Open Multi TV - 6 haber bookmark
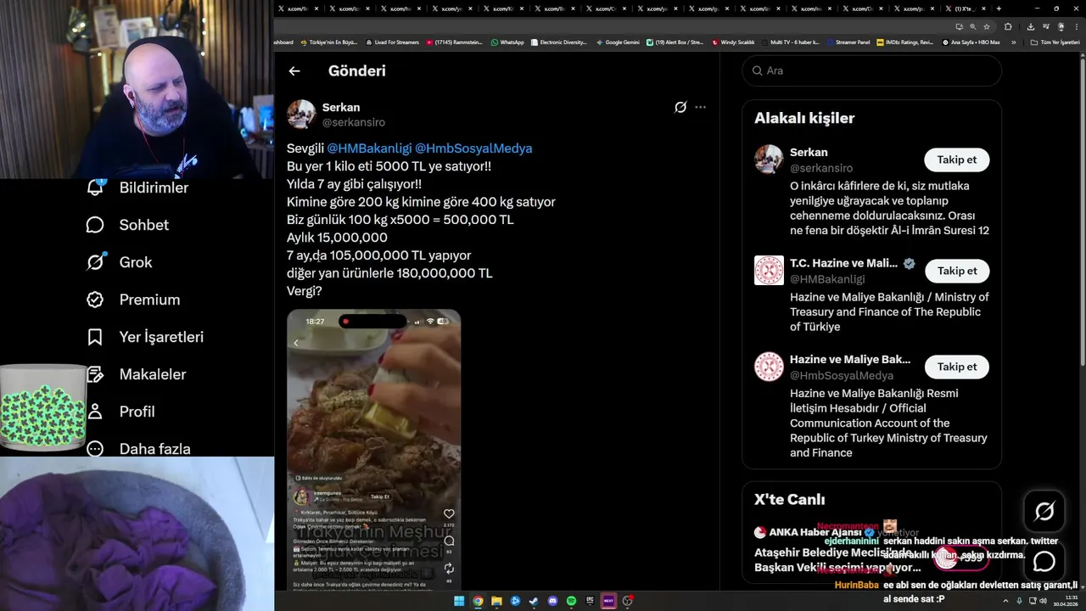The height and width of the screenshot is (611, 1086). coord(790,42)
